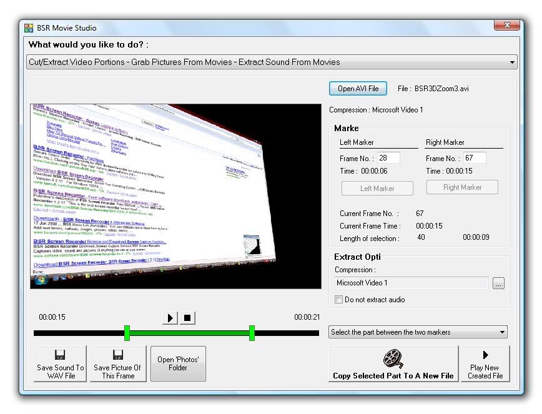This screenshot has width=542, height=414.
Task: Click the video preview frame
Action: [x=175, y=196]
